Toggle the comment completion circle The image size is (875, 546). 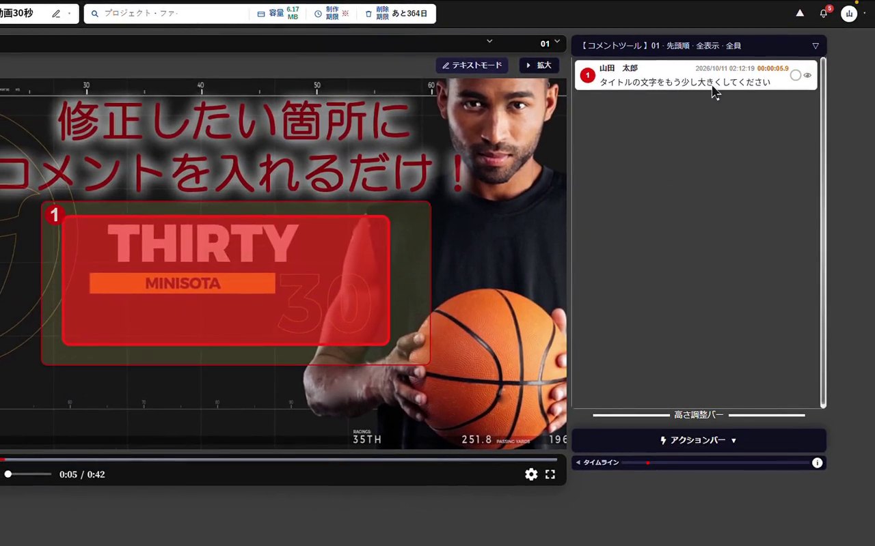coord(795,76)
